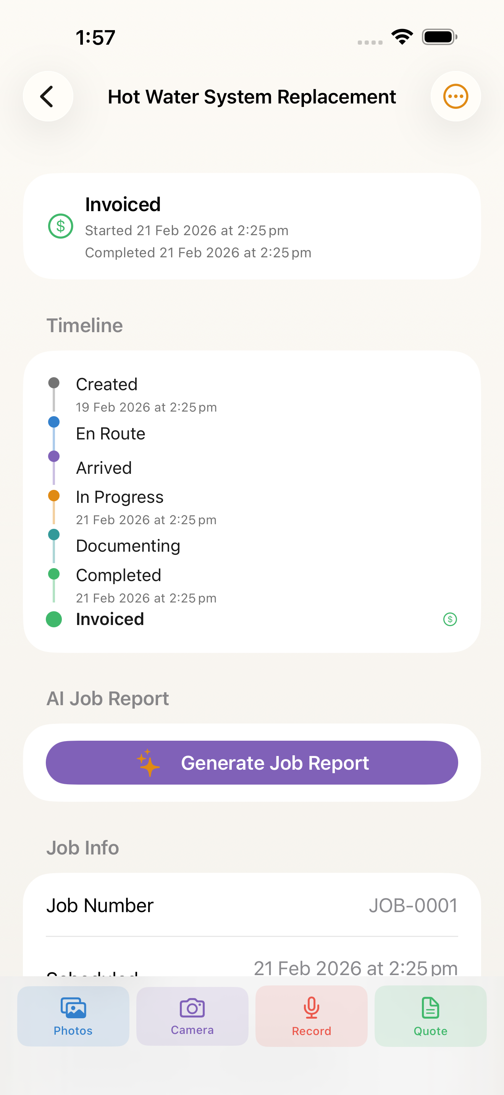This screenshot has height=1095, width=504.
Task: Select the Arrived timeline marker
Action: pyautogui.click(x=53, y=456)
